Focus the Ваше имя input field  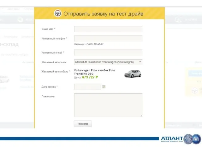pos(108,29)
